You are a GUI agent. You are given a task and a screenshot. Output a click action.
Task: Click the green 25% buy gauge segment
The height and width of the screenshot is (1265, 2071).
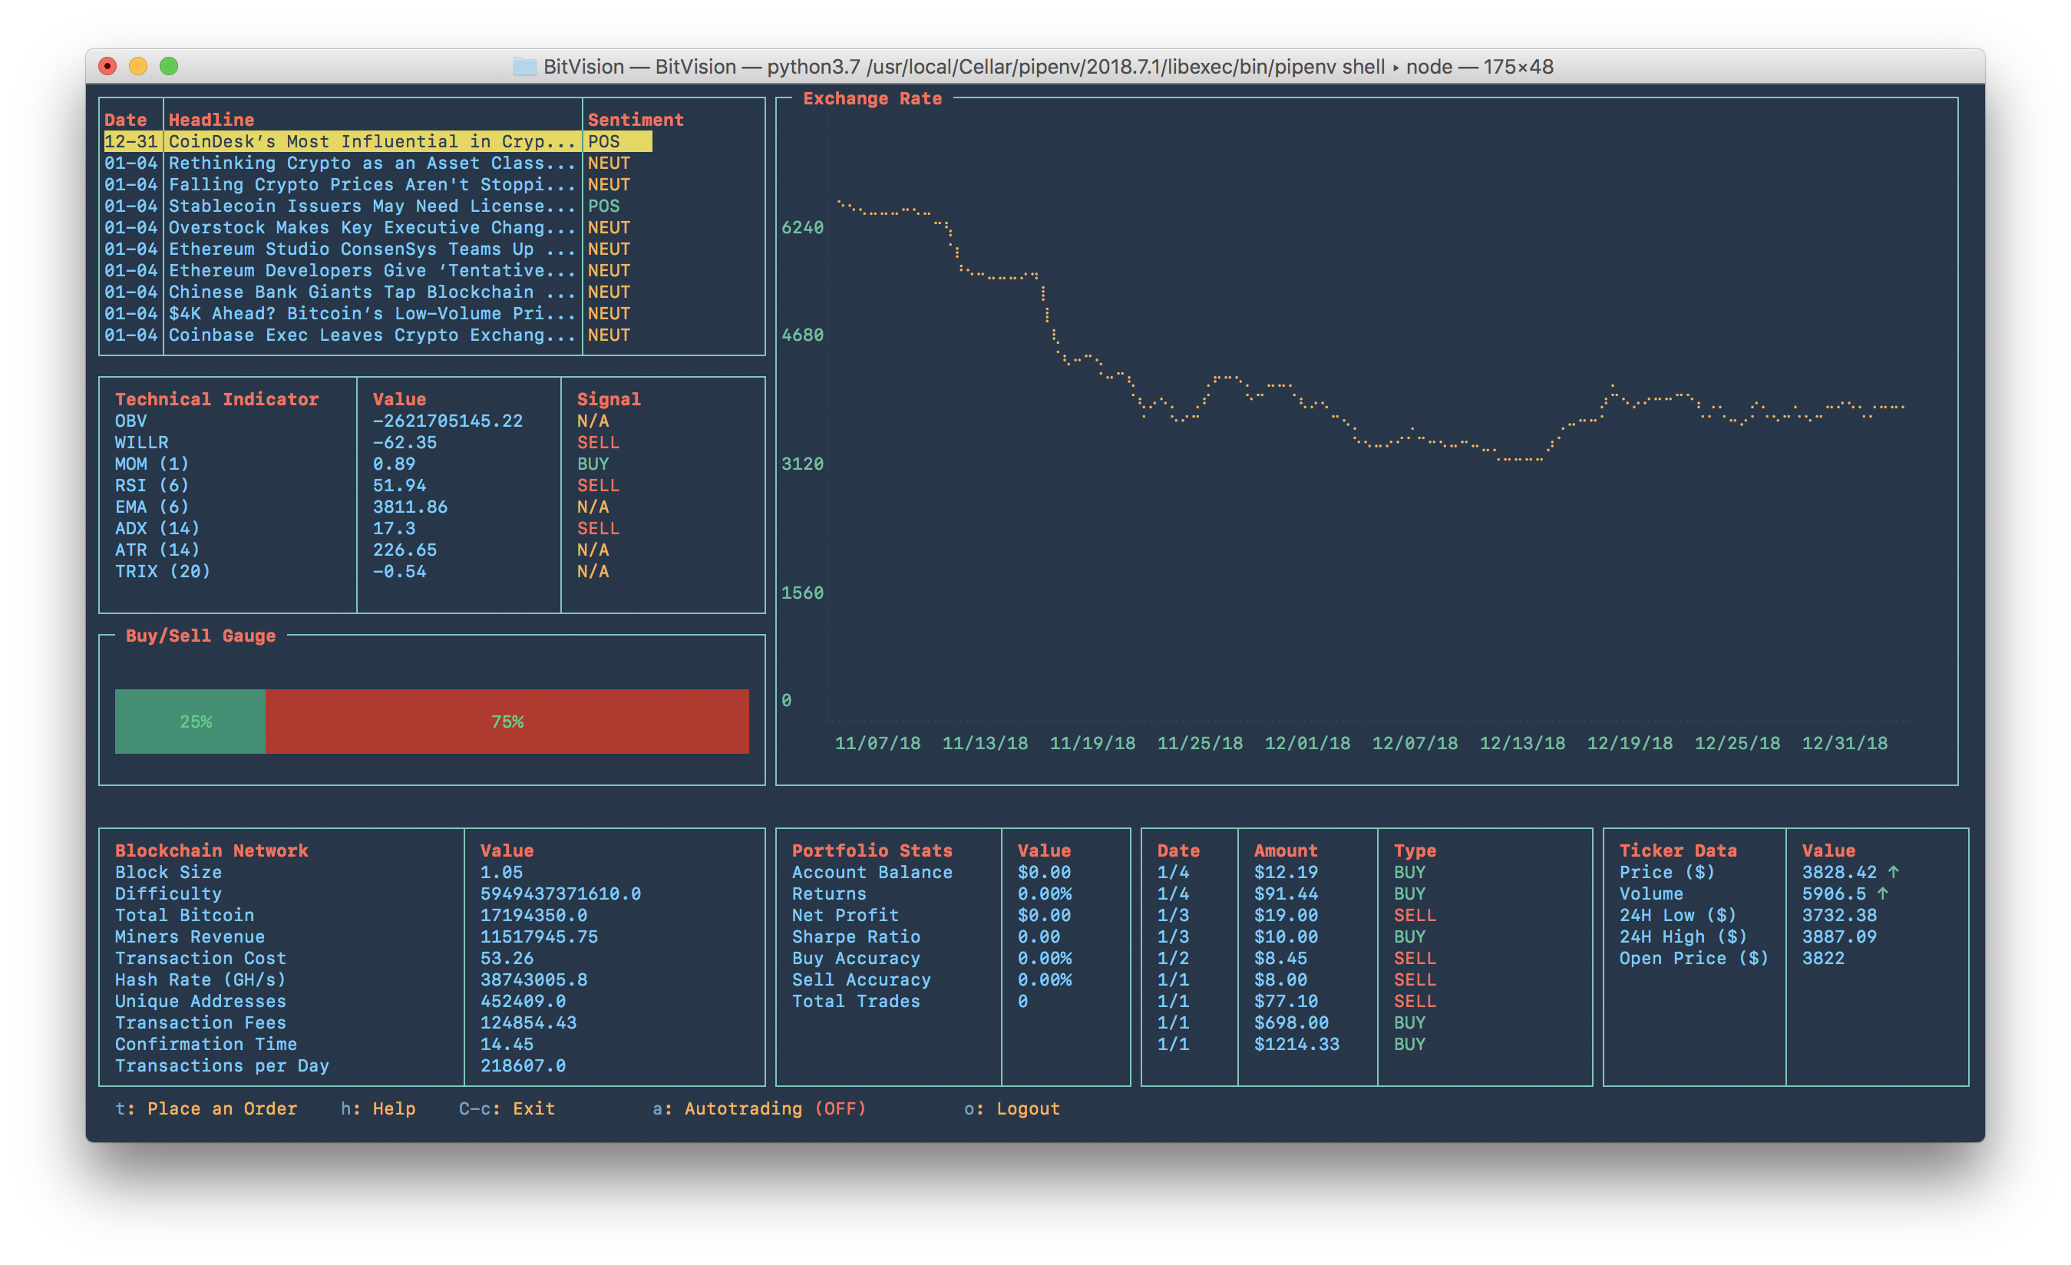click(x=191, y=722)
